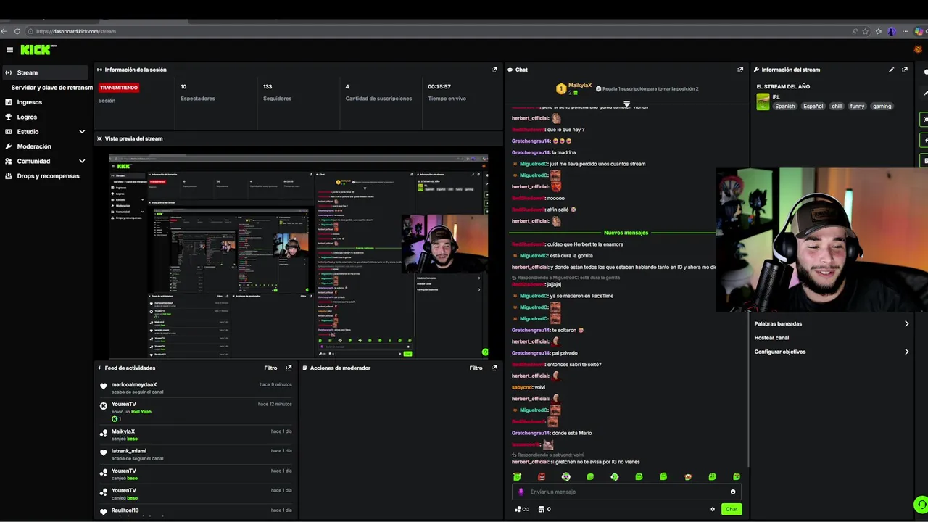Viewport: 928px width, 522px height.
Task: Click the IRL category thumbnail
Action: 763,102
